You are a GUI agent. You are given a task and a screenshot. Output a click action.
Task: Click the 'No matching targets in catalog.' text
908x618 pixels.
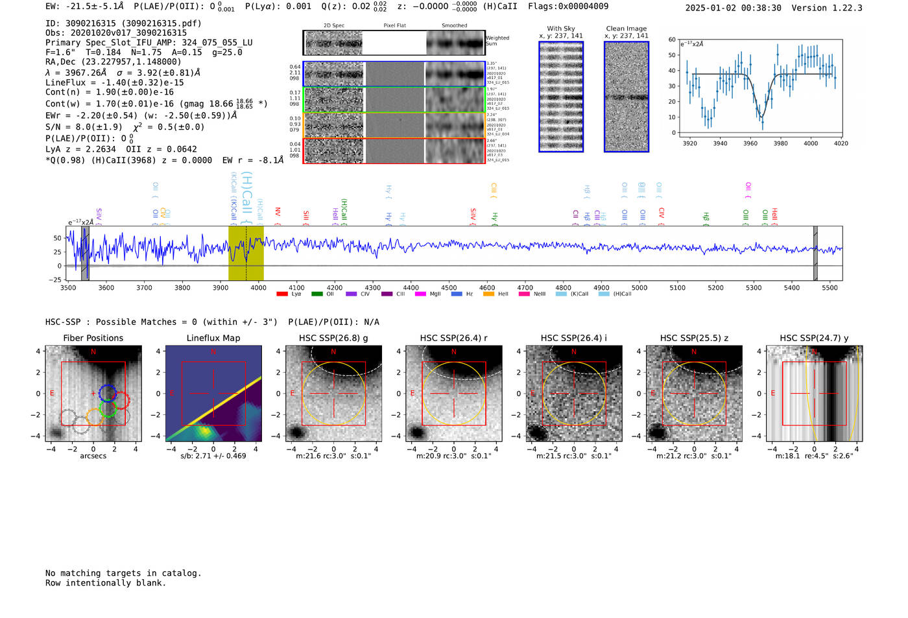123,573
